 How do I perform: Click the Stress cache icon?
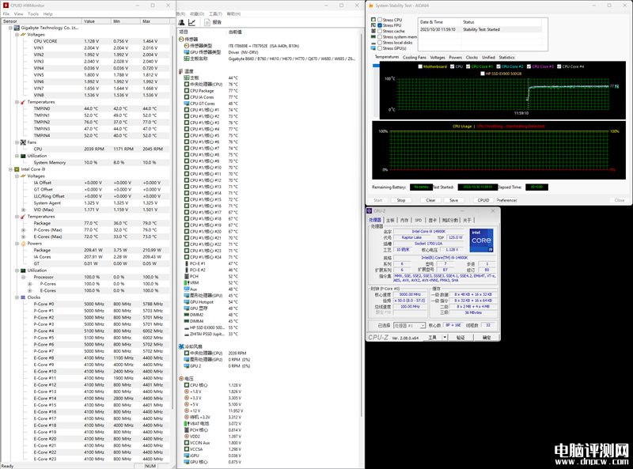(x=373, y=31)
